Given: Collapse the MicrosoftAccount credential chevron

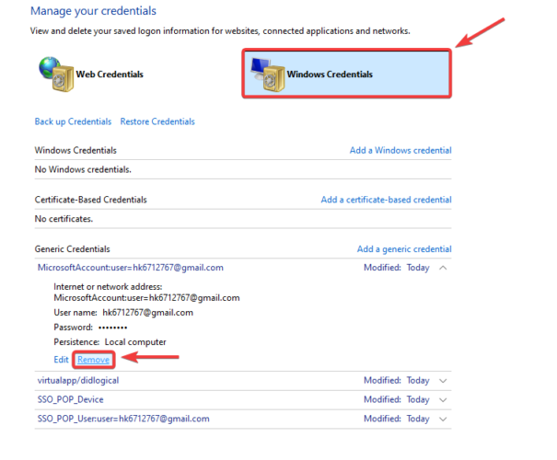Looking at the screenshot, I should [444, 268].
